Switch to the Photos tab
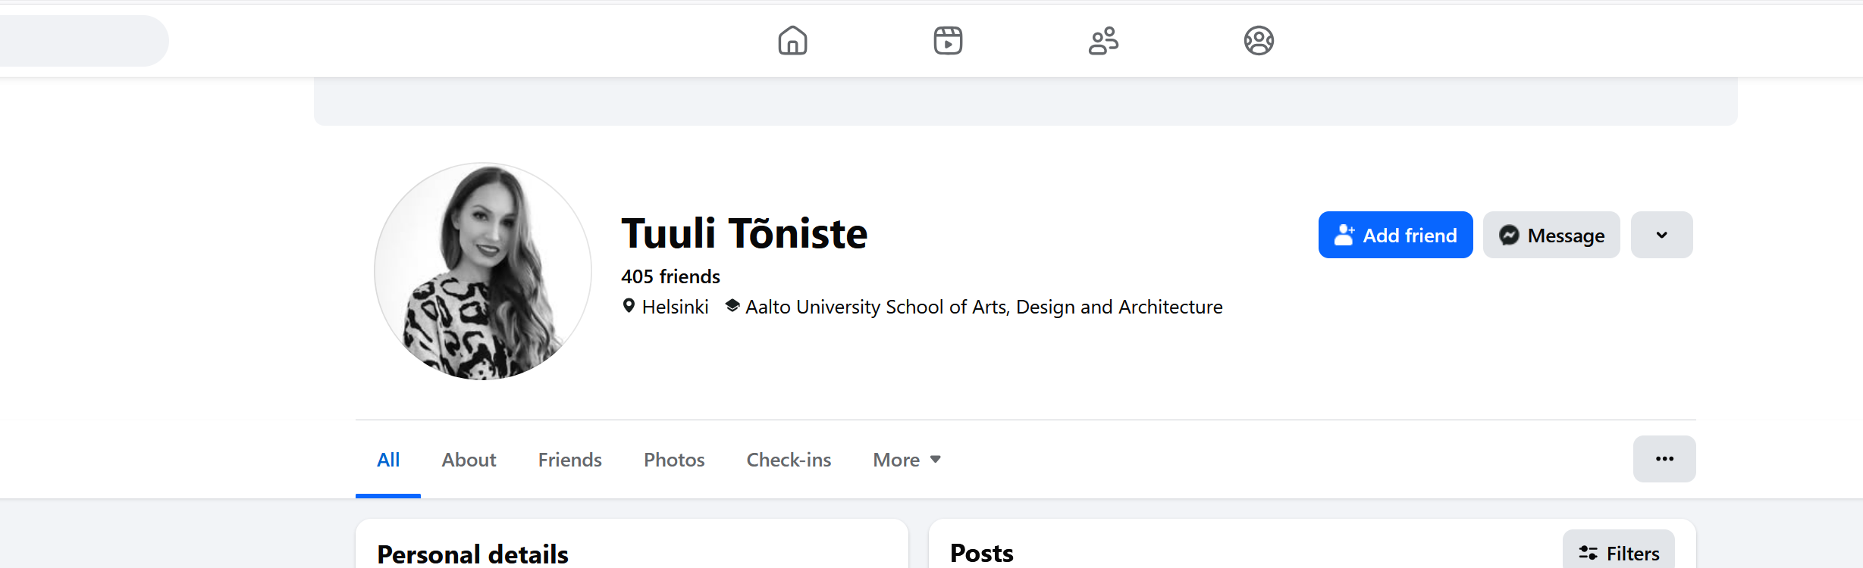The width and height of the screenshot is (1863, 568). 674,460
